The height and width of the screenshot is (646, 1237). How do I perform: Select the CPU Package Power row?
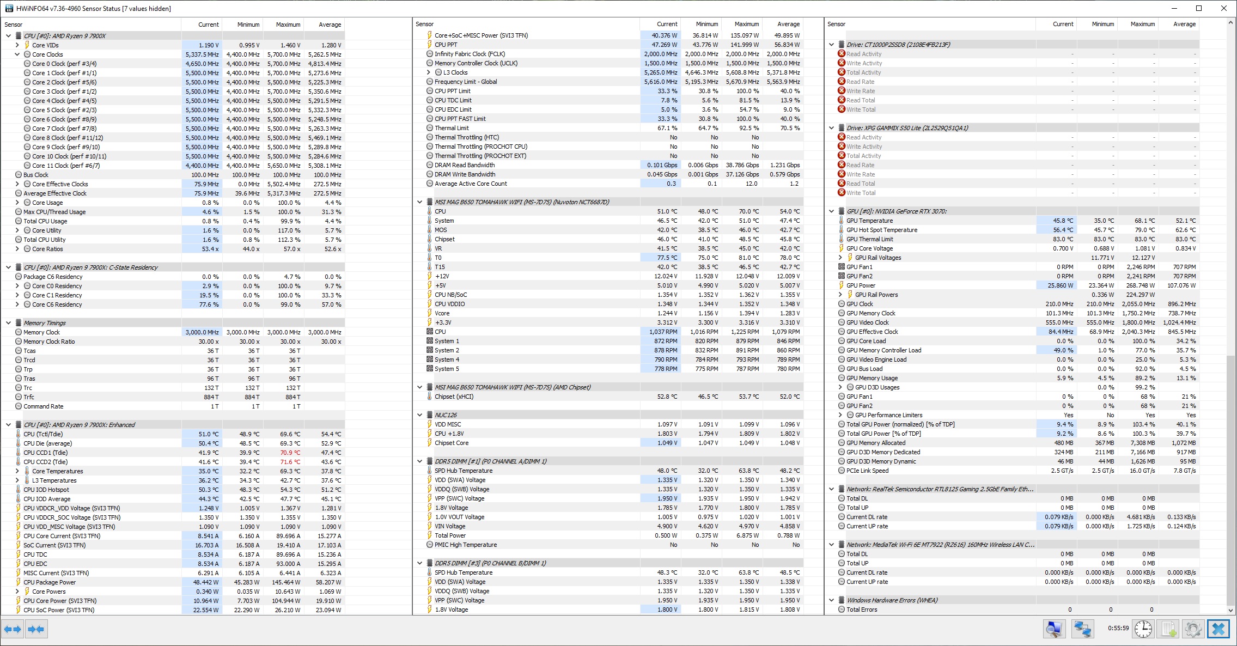(50, 582)
